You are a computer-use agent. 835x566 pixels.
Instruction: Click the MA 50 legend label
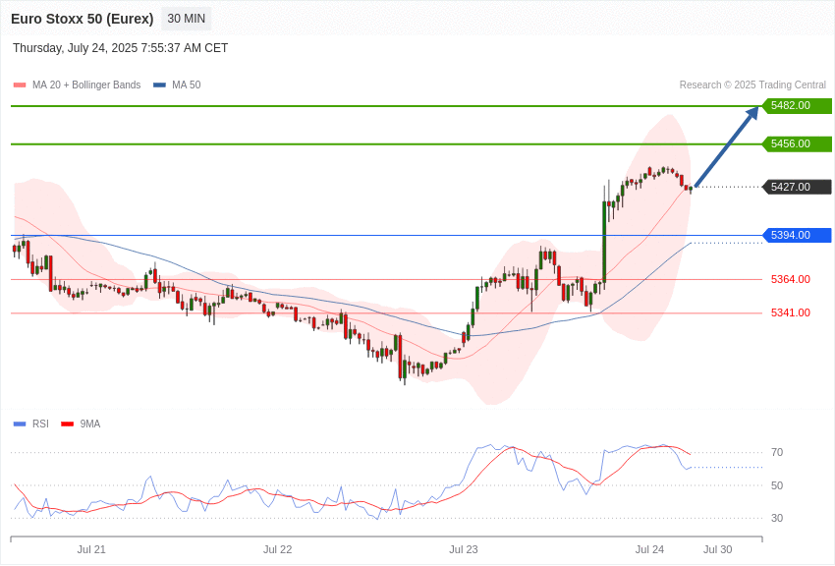click(x=187, y=85)
